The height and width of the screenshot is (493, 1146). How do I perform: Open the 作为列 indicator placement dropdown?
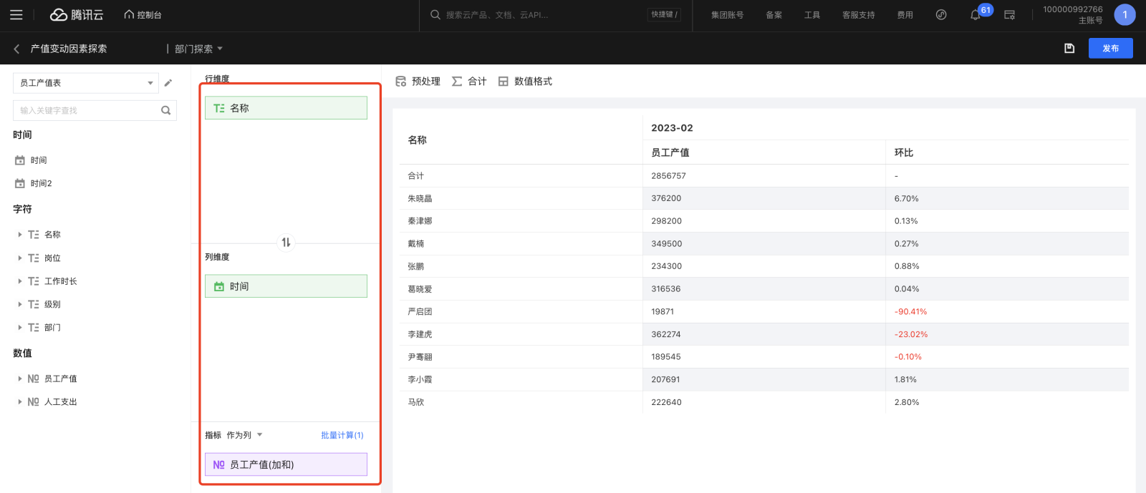(x=244, y=435)
